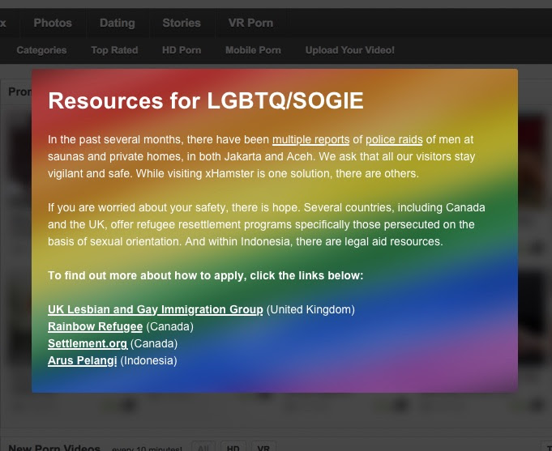This screenshot has height=451, width=552.
Task: Select the VR tab in top navigation
Action: tap(250, 23)
